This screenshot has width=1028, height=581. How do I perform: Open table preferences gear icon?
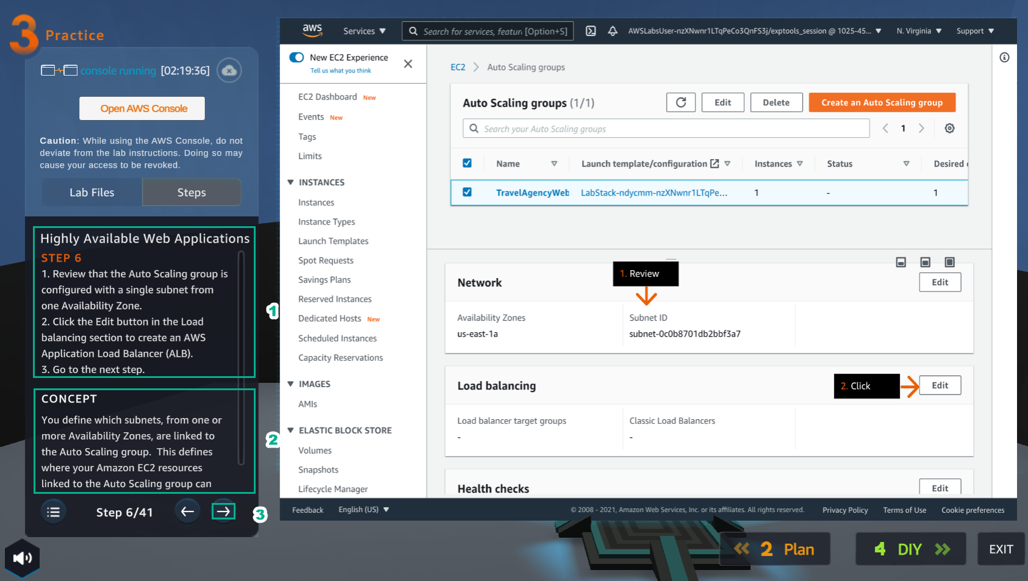point(950,128)
